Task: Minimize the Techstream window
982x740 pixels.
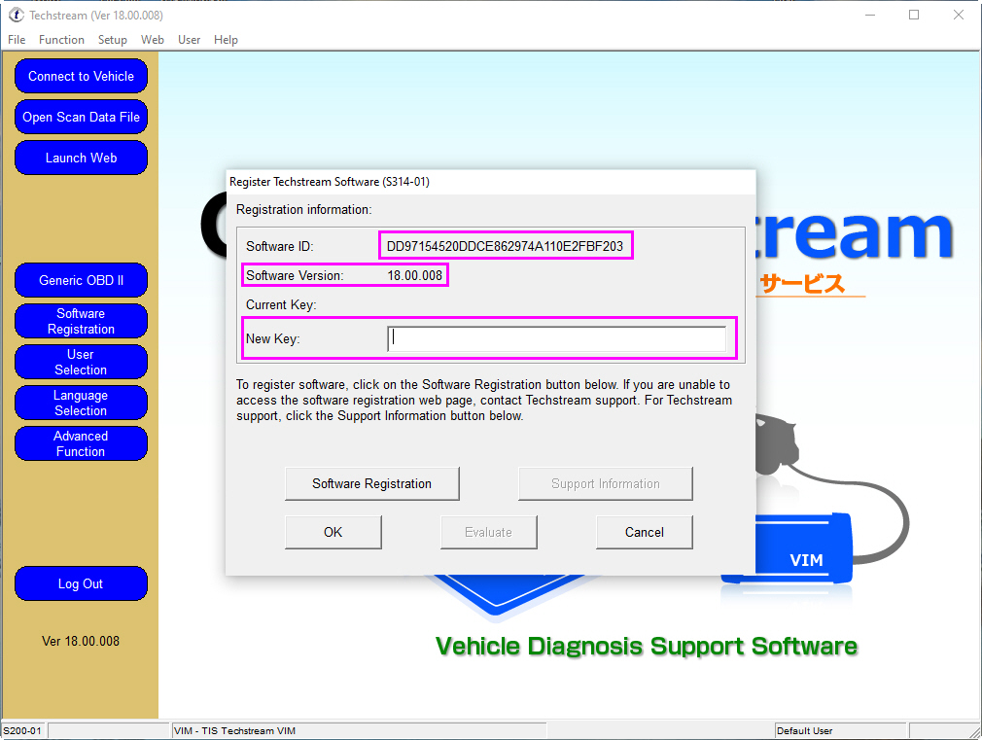Action: (870, 15)
